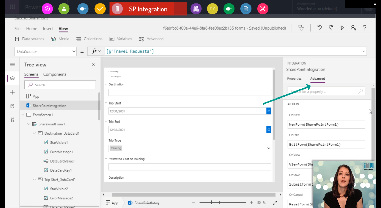The height and width of the screenshot is (208, 381).
Task: Open Variables on the View ribbon
Action: [121, 39]
